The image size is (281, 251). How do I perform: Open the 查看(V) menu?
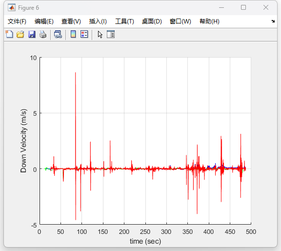[x=71, y=21]
